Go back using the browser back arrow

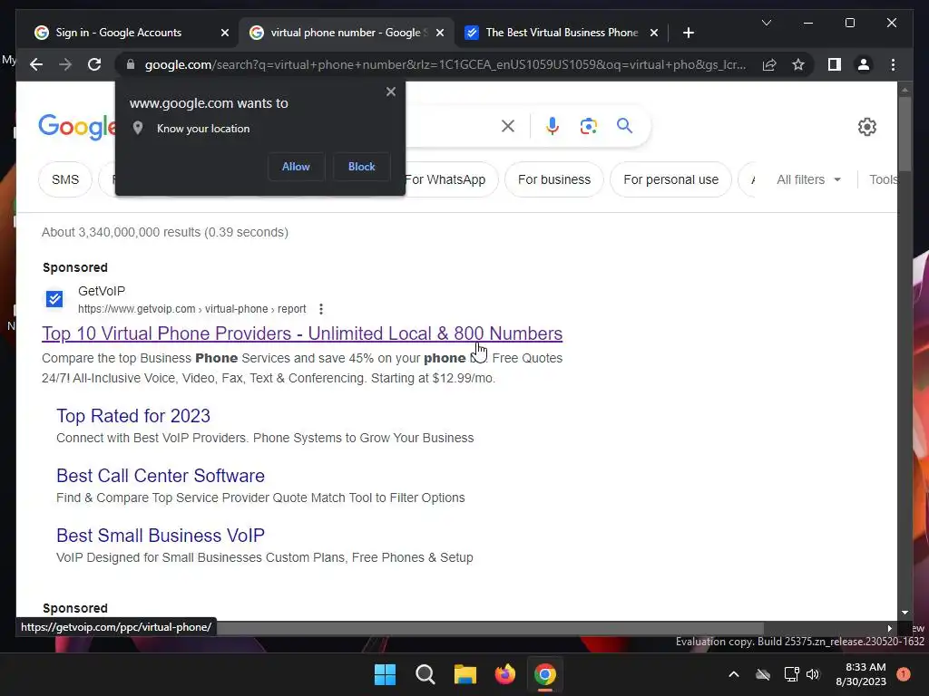[x=36, y=64]
